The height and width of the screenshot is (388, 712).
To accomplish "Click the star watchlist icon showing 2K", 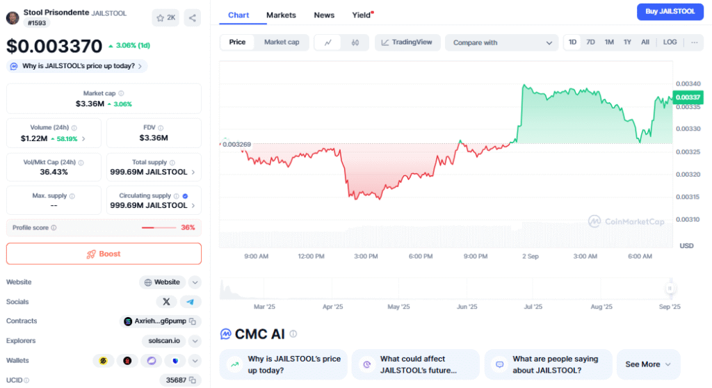I will pyautogui.click(x=165, y=17).
